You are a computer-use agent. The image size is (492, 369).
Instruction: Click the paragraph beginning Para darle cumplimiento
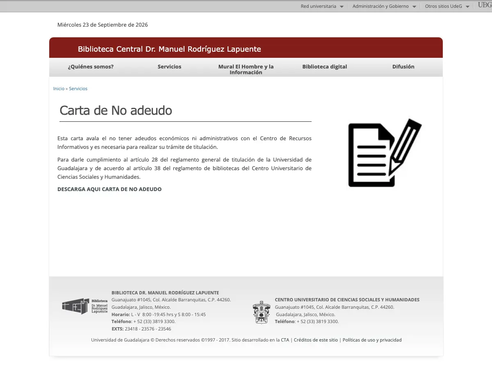tap(184, 168)
